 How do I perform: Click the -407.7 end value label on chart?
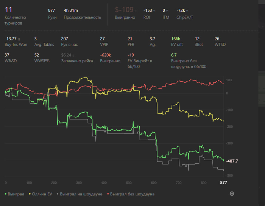click(232, 161)
